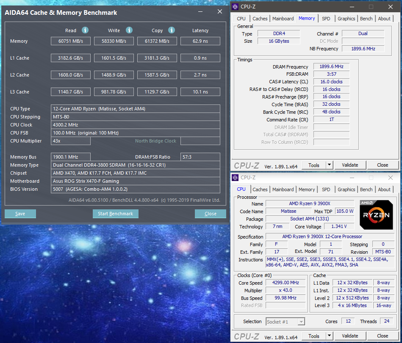Click memory Size field 16 GBytes
Screen dimensions: 402x343
click(279, 41)
